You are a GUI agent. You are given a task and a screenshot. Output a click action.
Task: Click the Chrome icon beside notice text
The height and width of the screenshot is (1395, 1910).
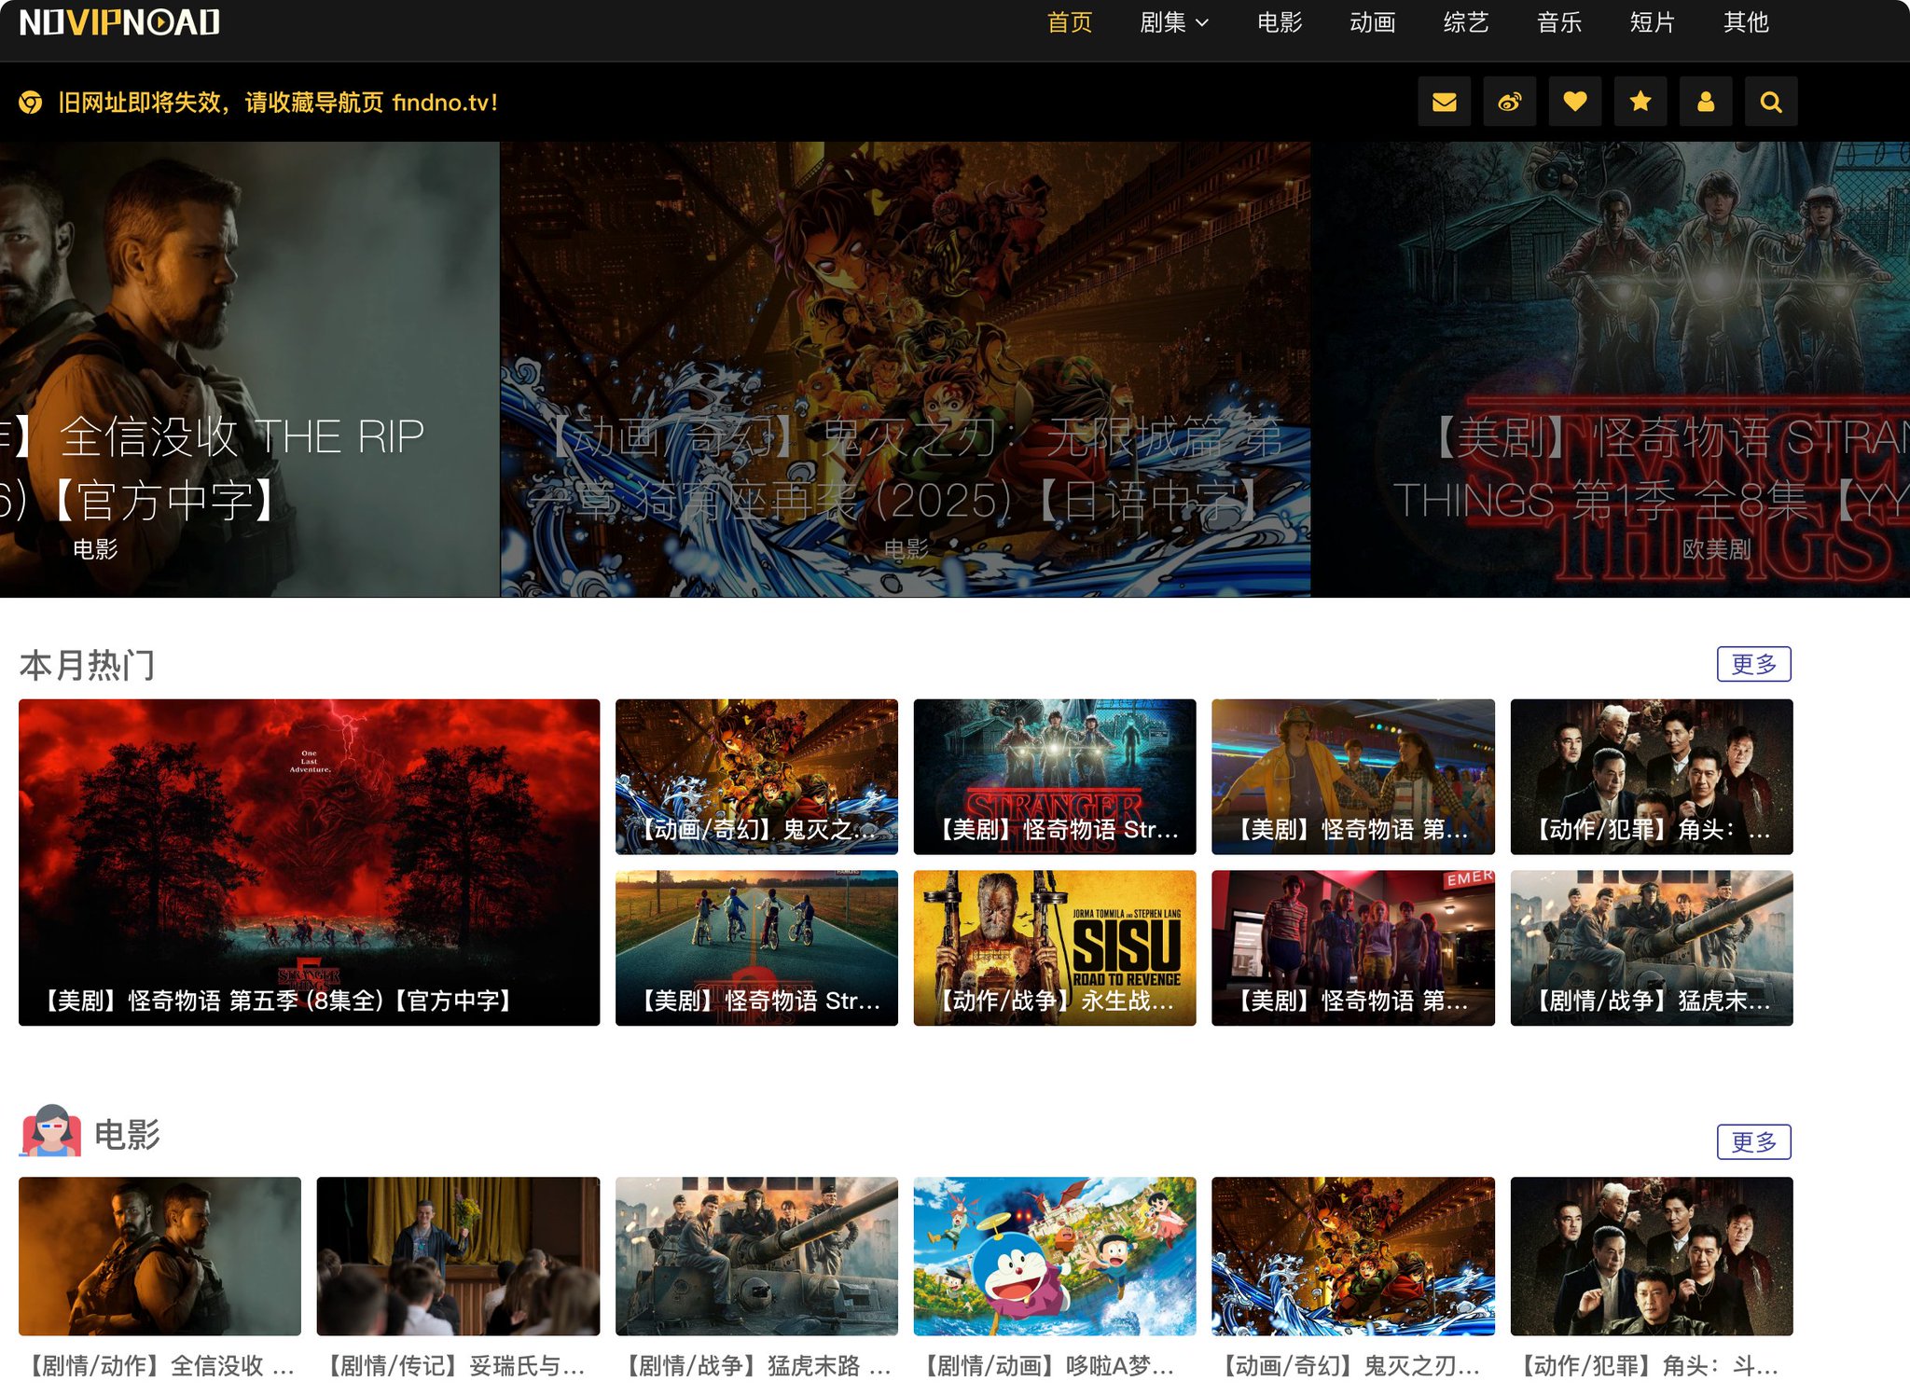(30, 103)
